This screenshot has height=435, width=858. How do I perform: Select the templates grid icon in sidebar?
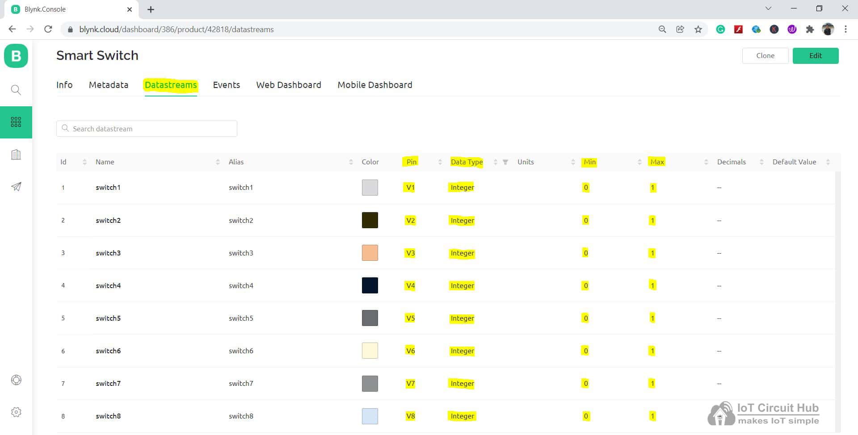(x=16, y=122)
